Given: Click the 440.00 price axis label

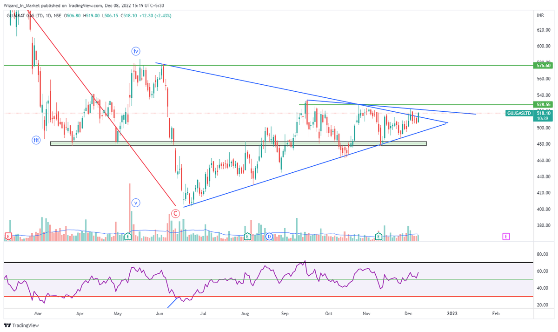Looking at the screenshot, I should [x=544, y=176].
